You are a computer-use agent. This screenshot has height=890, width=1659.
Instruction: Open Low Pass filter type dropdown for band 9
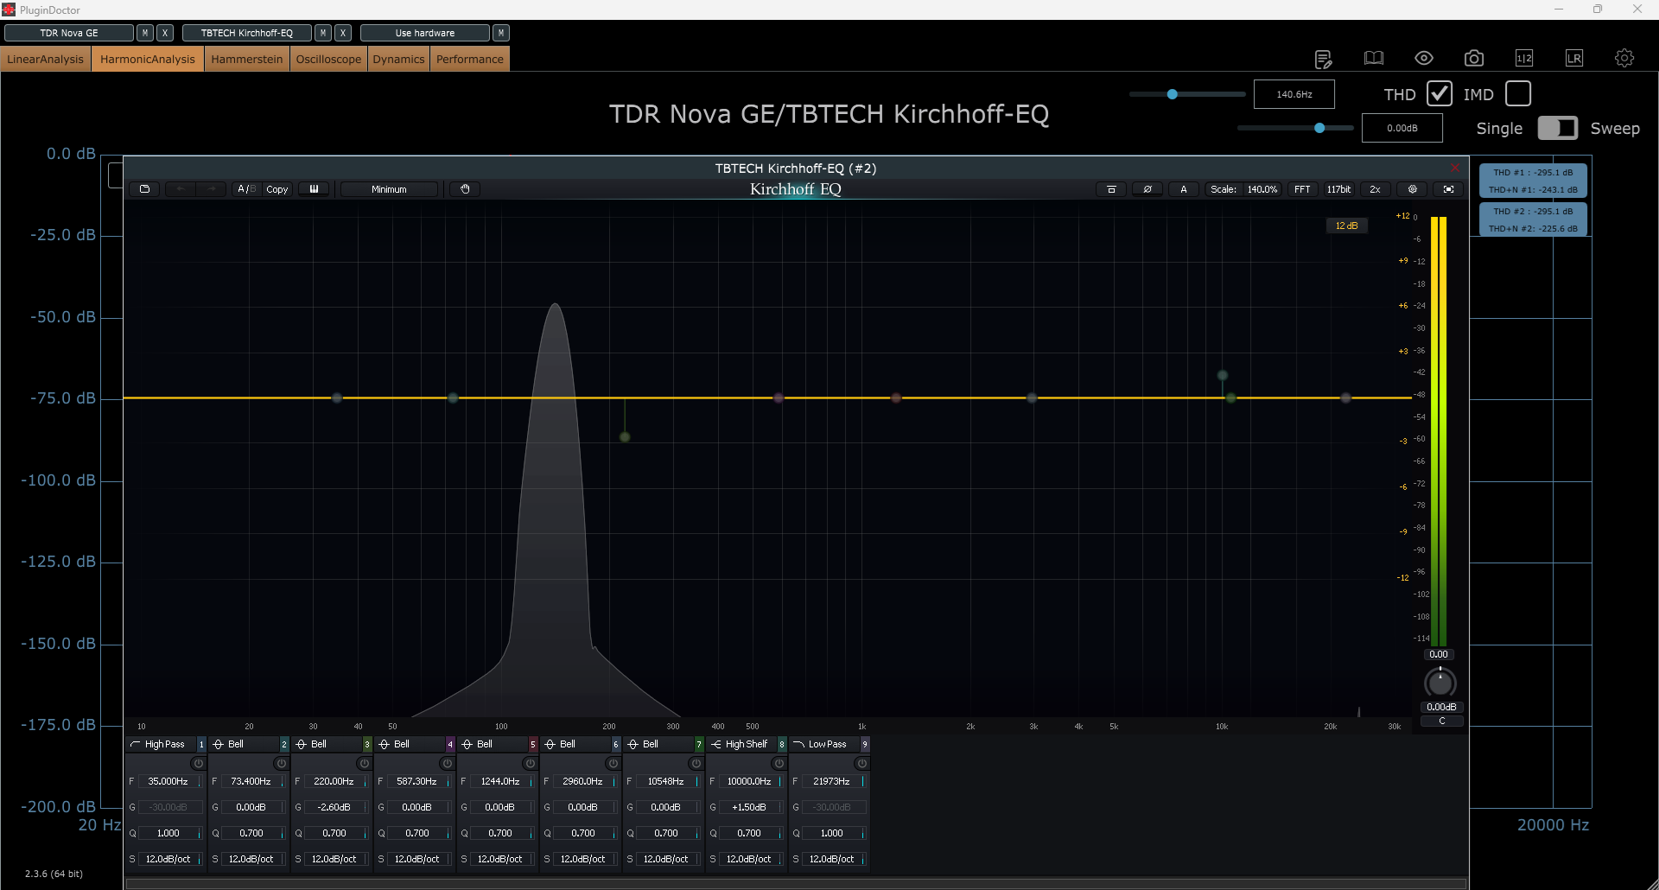tap(826, 744)
